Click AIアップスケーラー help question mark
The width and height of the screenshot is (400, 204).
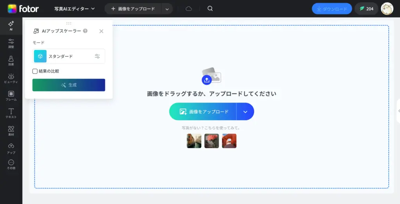coord(85,31)
